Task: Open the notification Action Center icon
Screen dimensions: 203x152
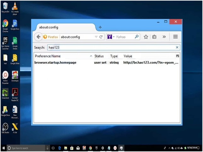Action: pyautogui.click(x=198, y=148)
